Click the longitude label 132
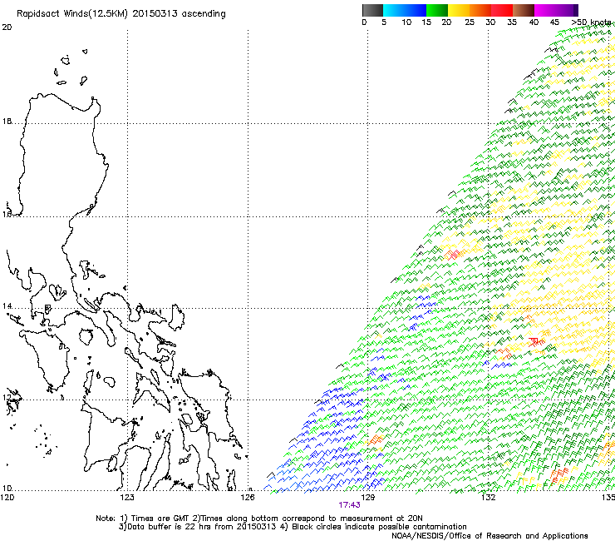This screenshot has width=615, height=541. click(489, 498)
